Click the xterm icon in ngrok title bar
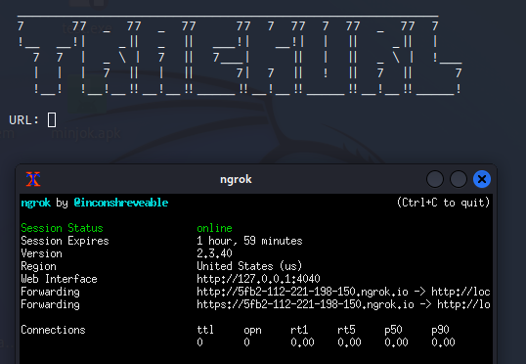 (33, 179)
